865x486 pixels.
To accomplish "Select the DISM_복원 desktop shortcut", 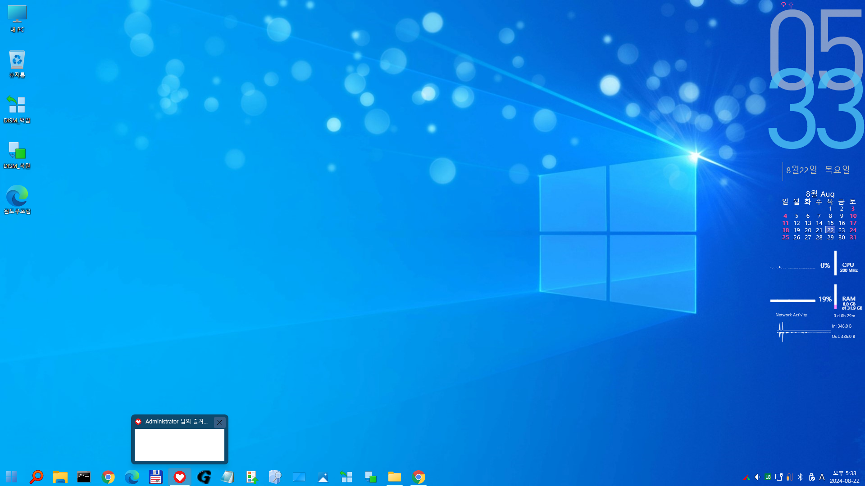I will point(17,155).
